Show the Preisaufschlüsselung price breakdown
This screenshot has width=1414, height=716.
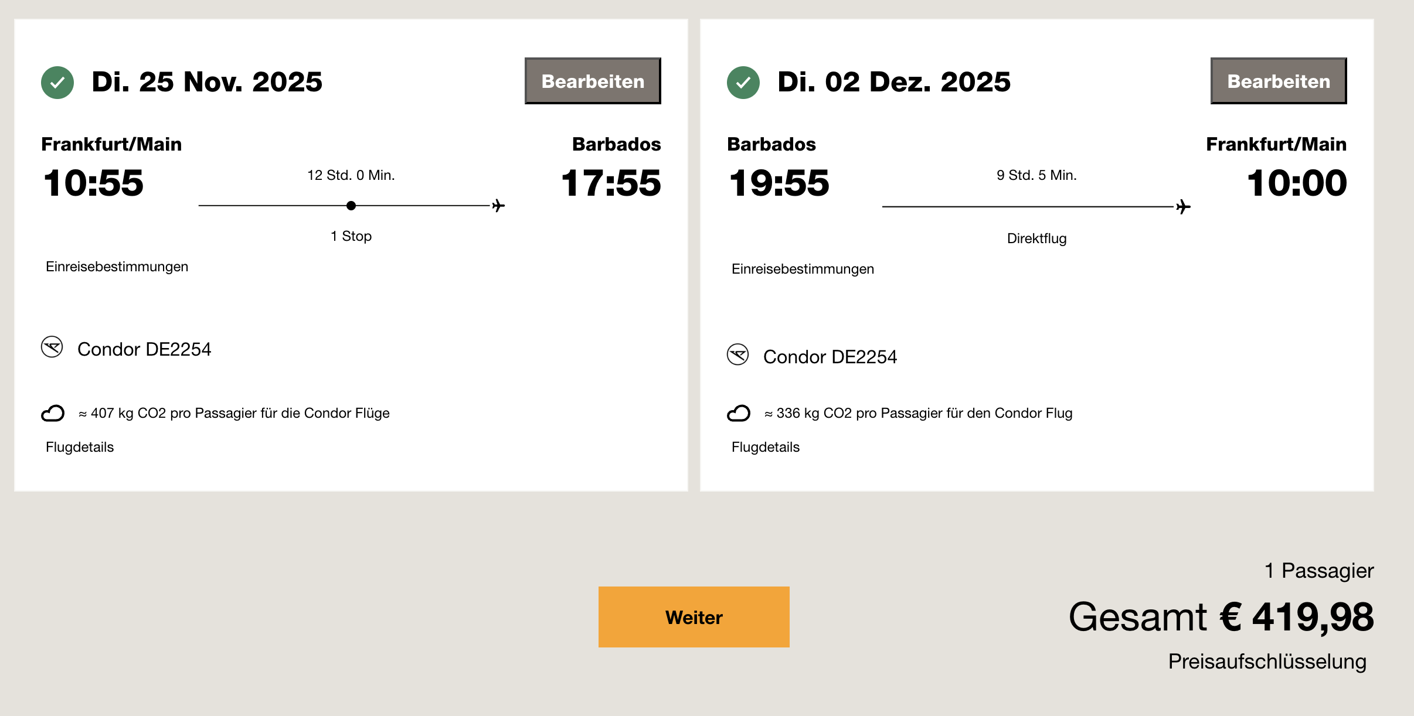click(x=1267, y=661)
